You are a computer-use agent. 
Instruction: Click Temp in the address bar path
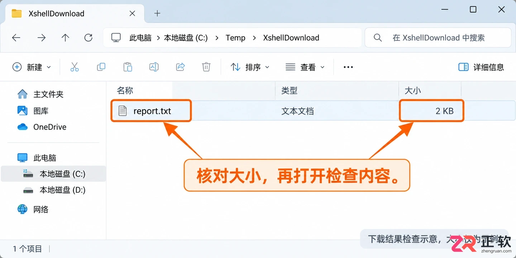pos(235,38)
